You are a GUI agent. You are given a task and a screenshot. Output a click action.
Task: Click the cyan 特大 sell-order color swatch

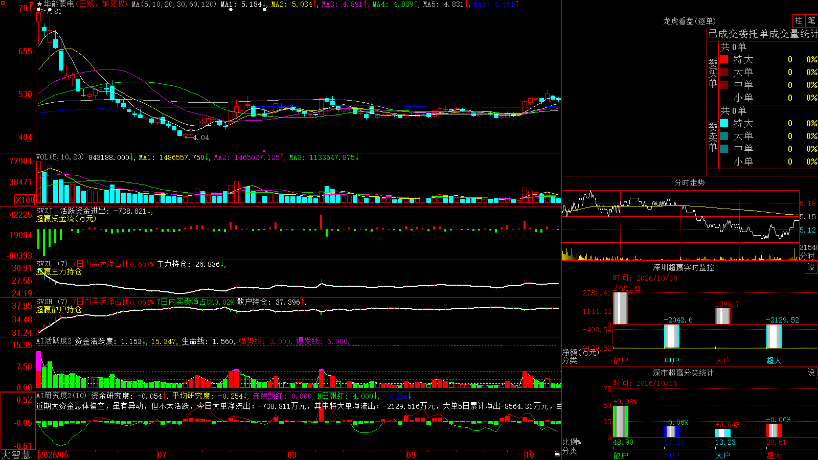(x=724, y=123)
